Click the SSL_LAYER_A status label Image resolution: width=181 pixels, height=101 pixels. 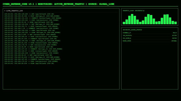pos(127,38)
